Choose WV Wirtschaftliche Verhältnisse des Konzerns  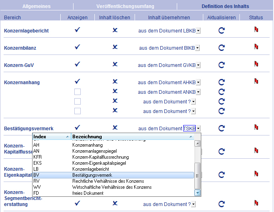(x=113, y=187)
